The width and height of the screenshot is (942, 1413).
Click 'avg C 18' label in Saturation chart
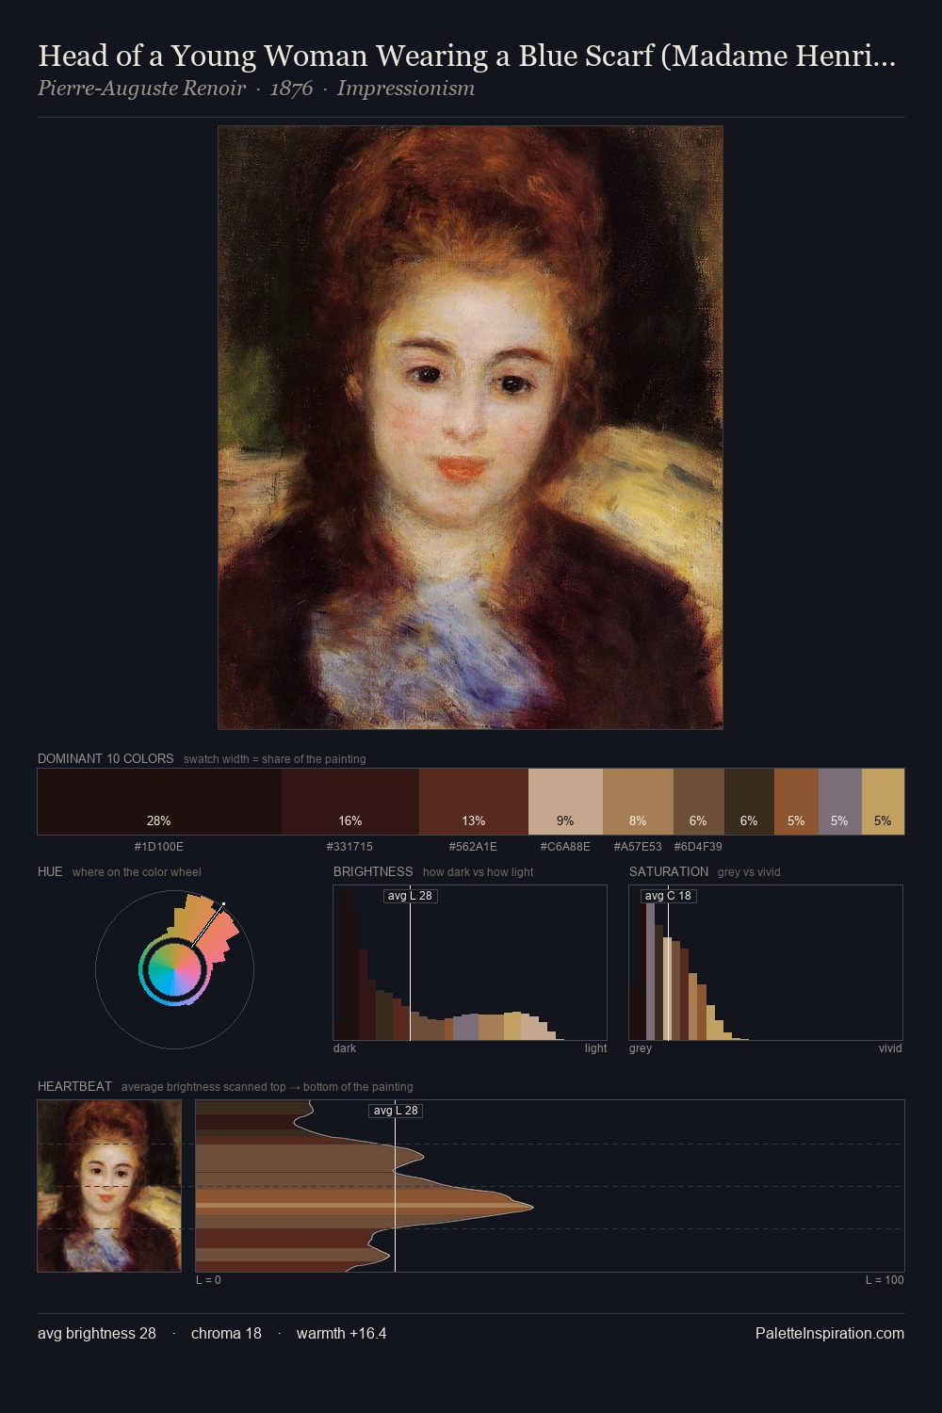click(x=668, y=896)
